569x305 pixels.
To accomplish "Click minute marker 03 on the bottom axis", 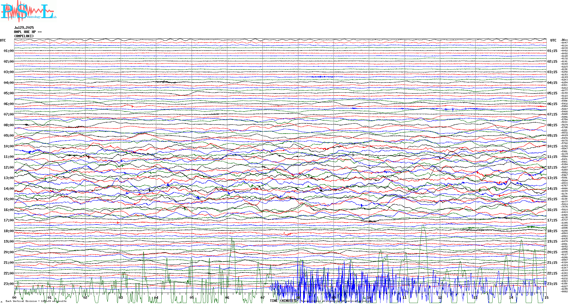I will coord(121,298).
